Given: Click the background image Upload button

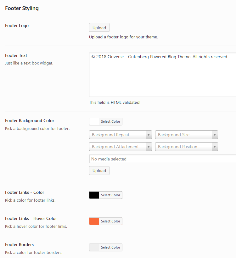Looking at the screenshot, I should [99, 171].
